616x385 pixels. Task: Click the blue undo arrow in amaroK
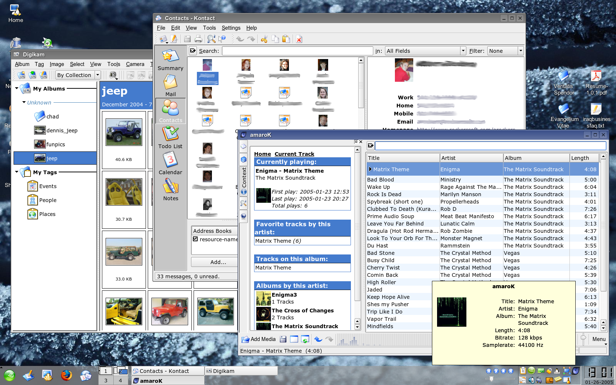(318, 340)
